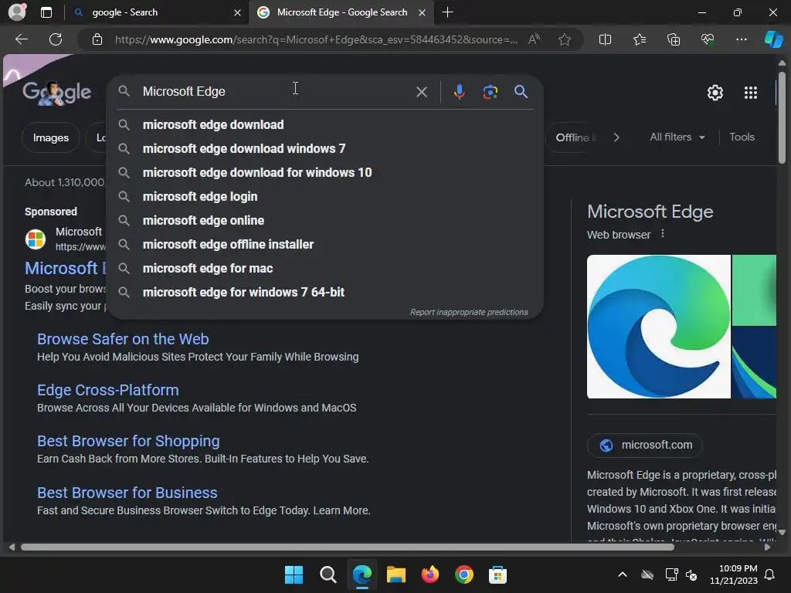Click 'Report inappropriate predictions' link
Viewport: 791px width, 593px height.
click(469, 312)
